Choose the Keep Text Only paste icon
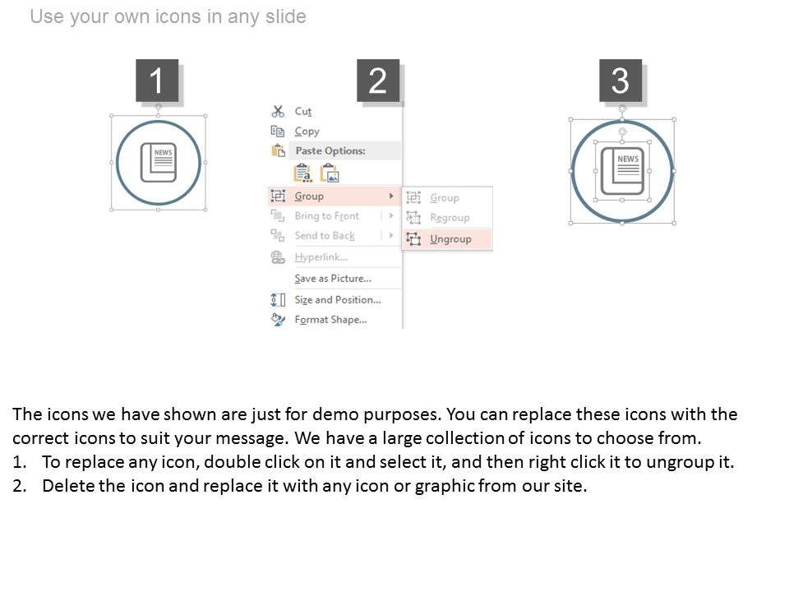 tap(302, 173)
